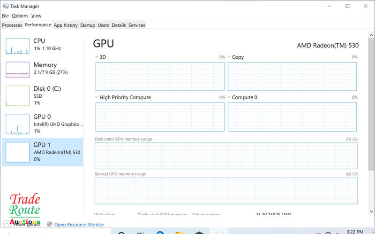Click the AMD Radeon(TM) 530 heading text
This screenshot has height=234, width=375.
tap(328, 46)
